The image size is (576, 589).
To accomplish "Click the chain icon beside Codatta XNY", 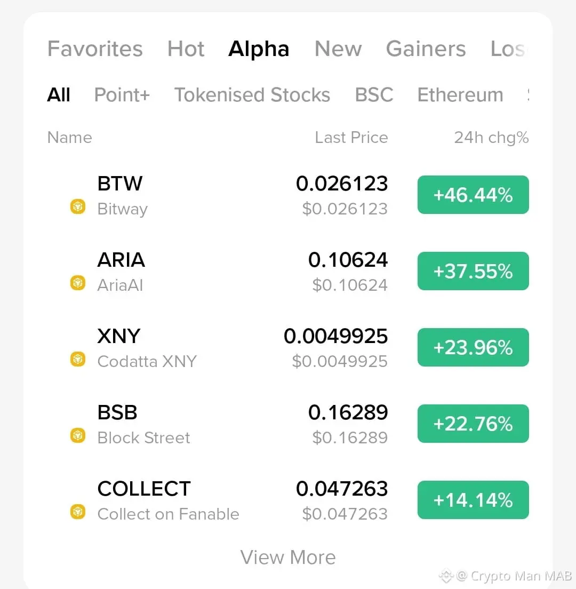I will (78, 360).
